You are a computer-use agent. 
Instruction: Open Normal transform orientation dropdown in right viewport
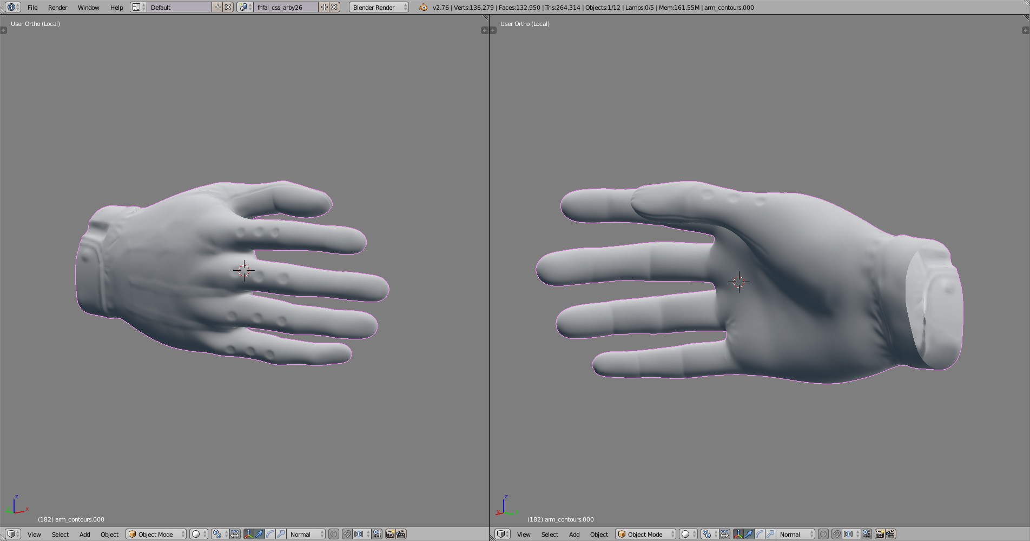[x=795, y=534]
